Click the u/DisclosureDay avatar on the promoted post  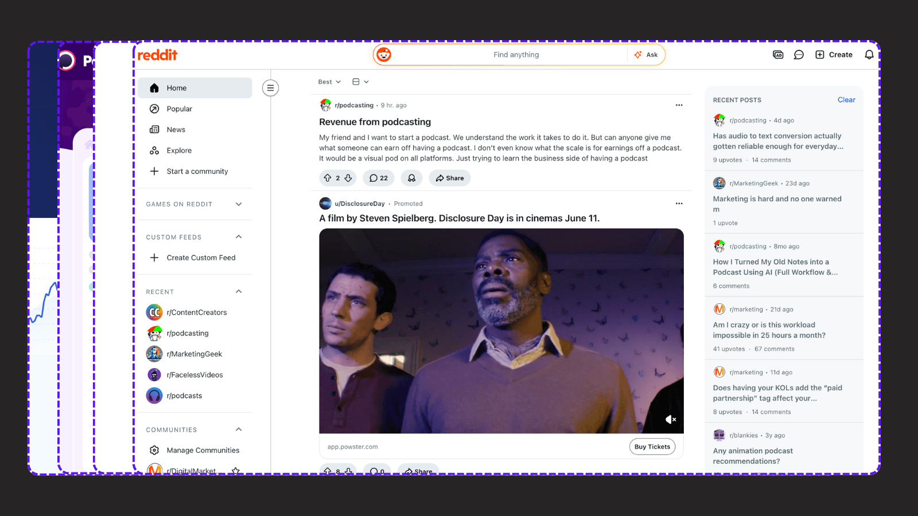(x=325, y=204)
